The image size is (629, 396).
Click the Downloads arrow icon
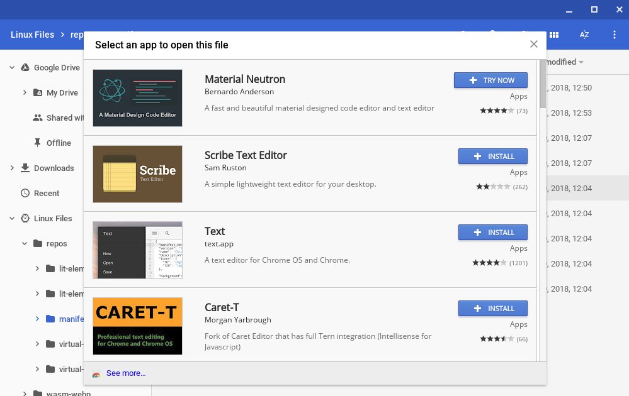pyautogui.click(x=25, y=168)
